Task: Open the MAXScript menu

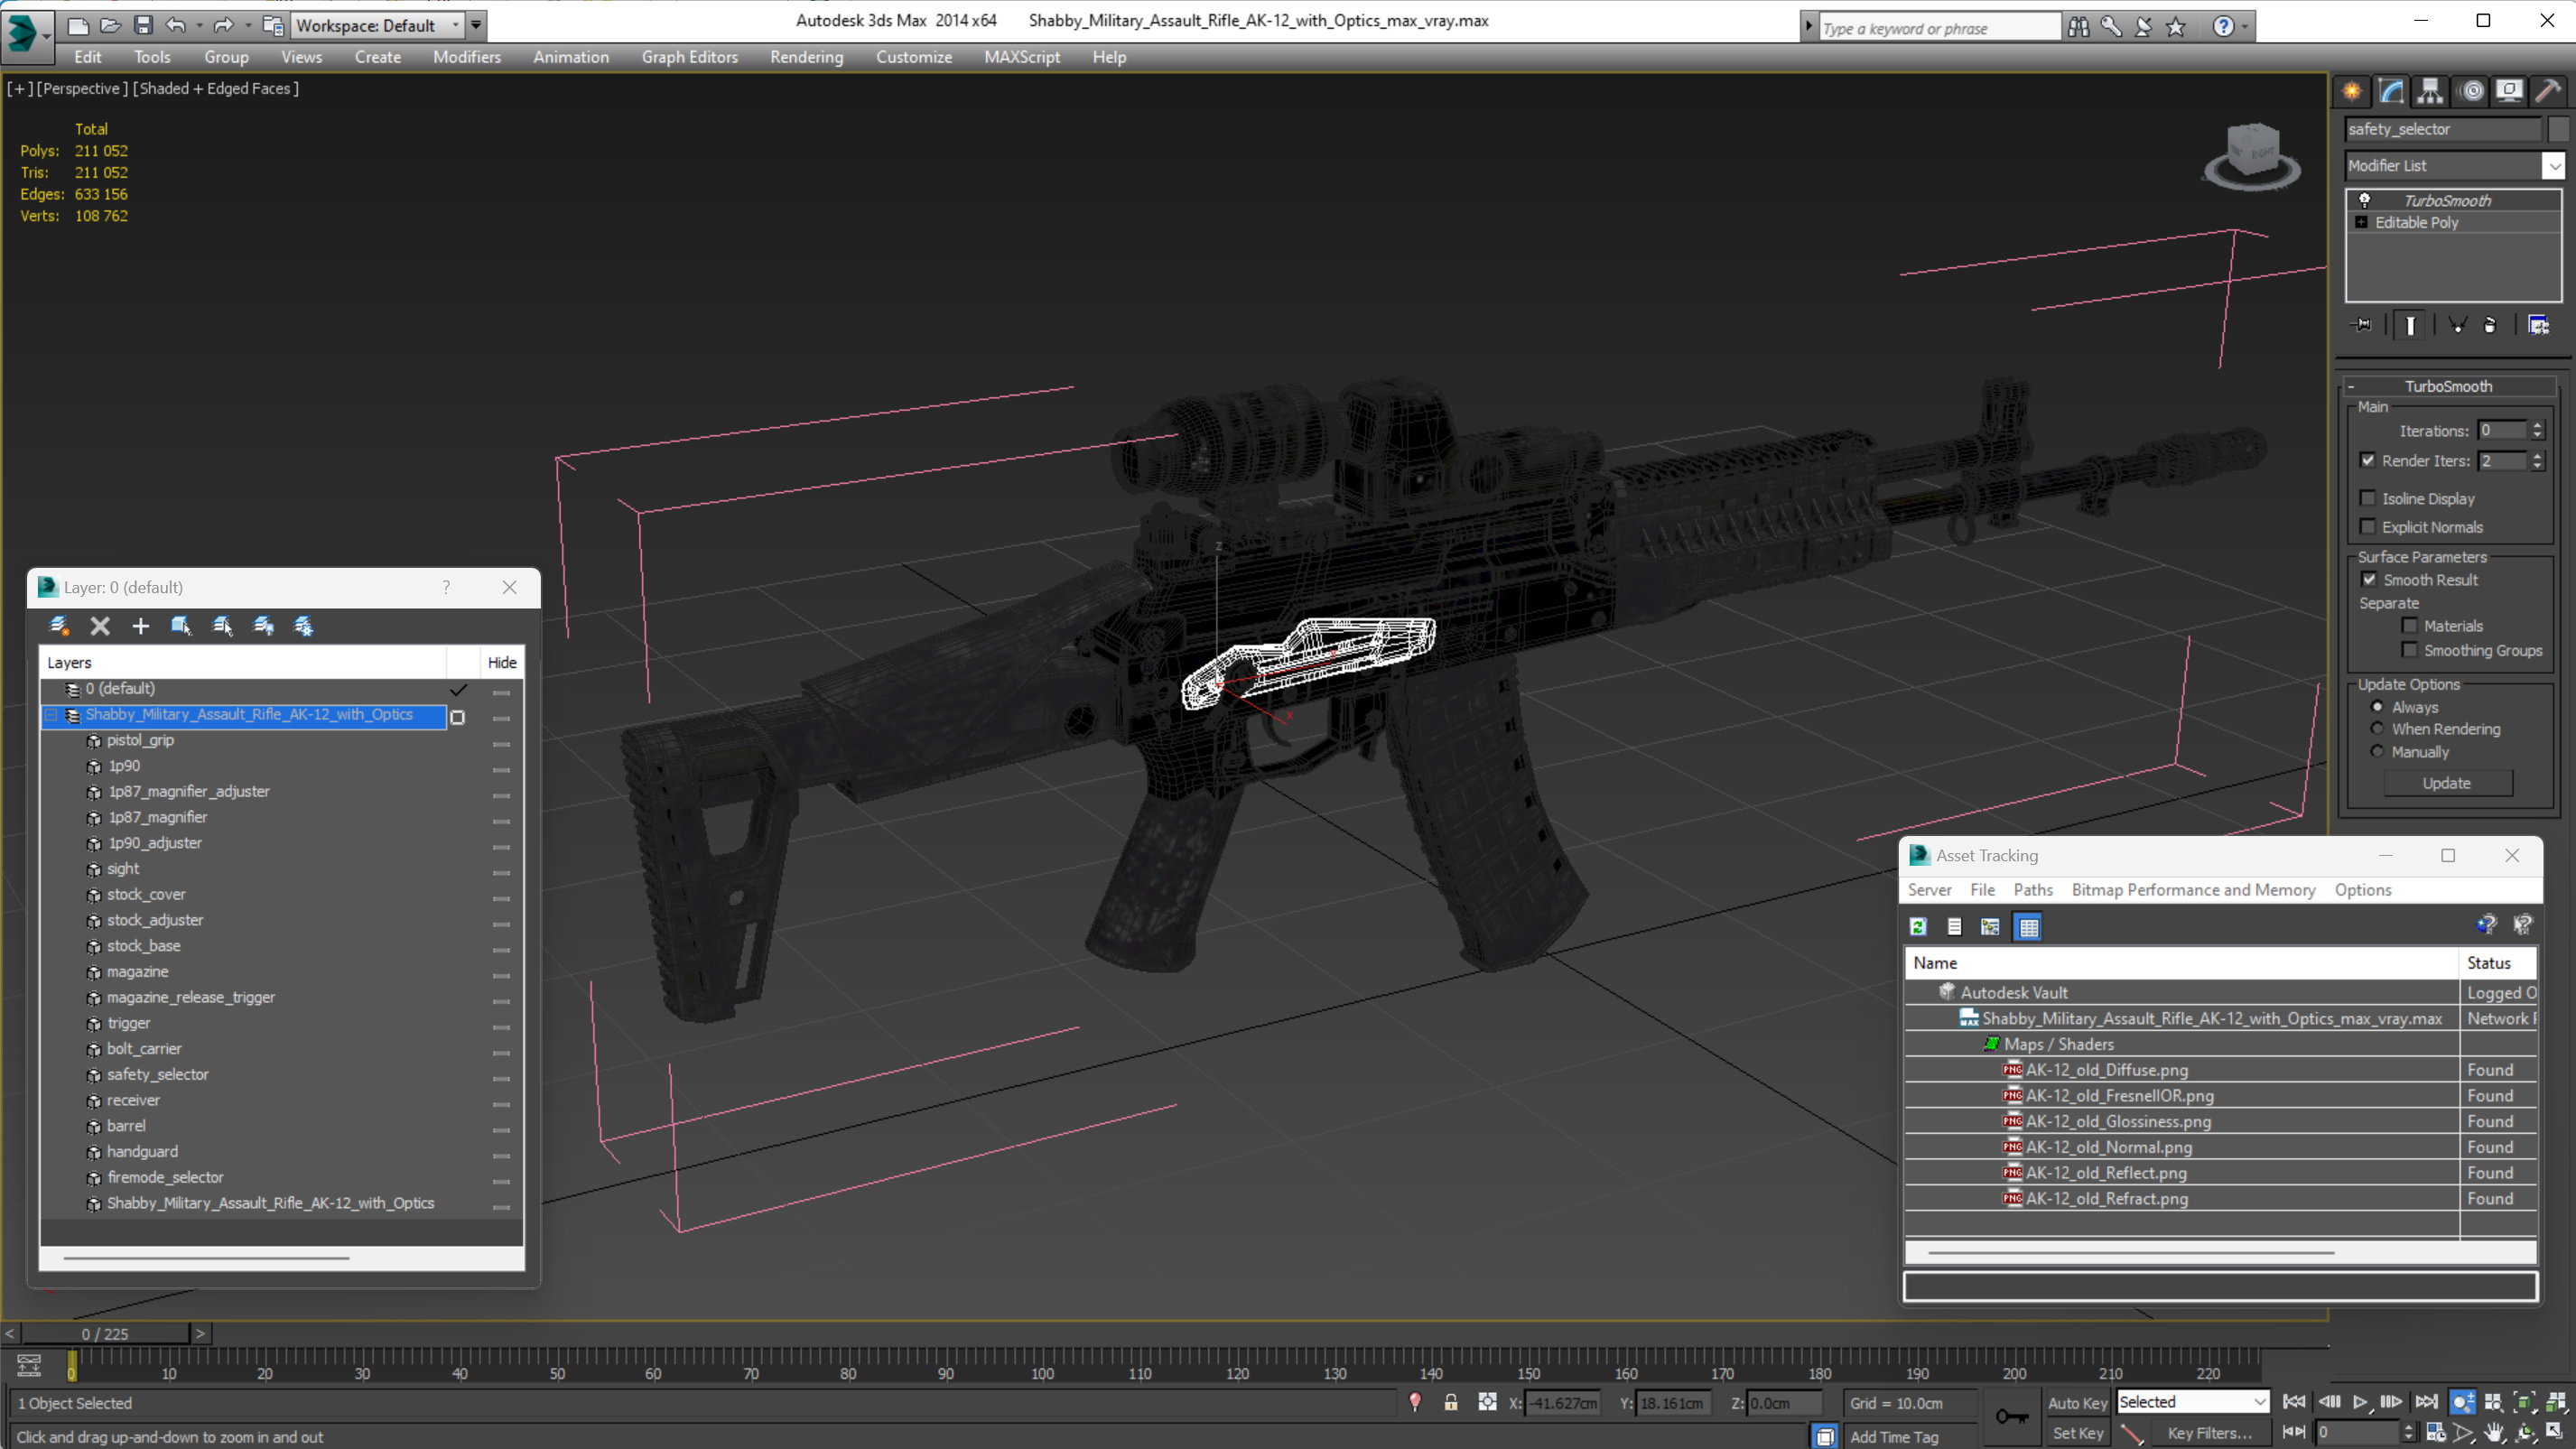Action: coord(1021,57)
